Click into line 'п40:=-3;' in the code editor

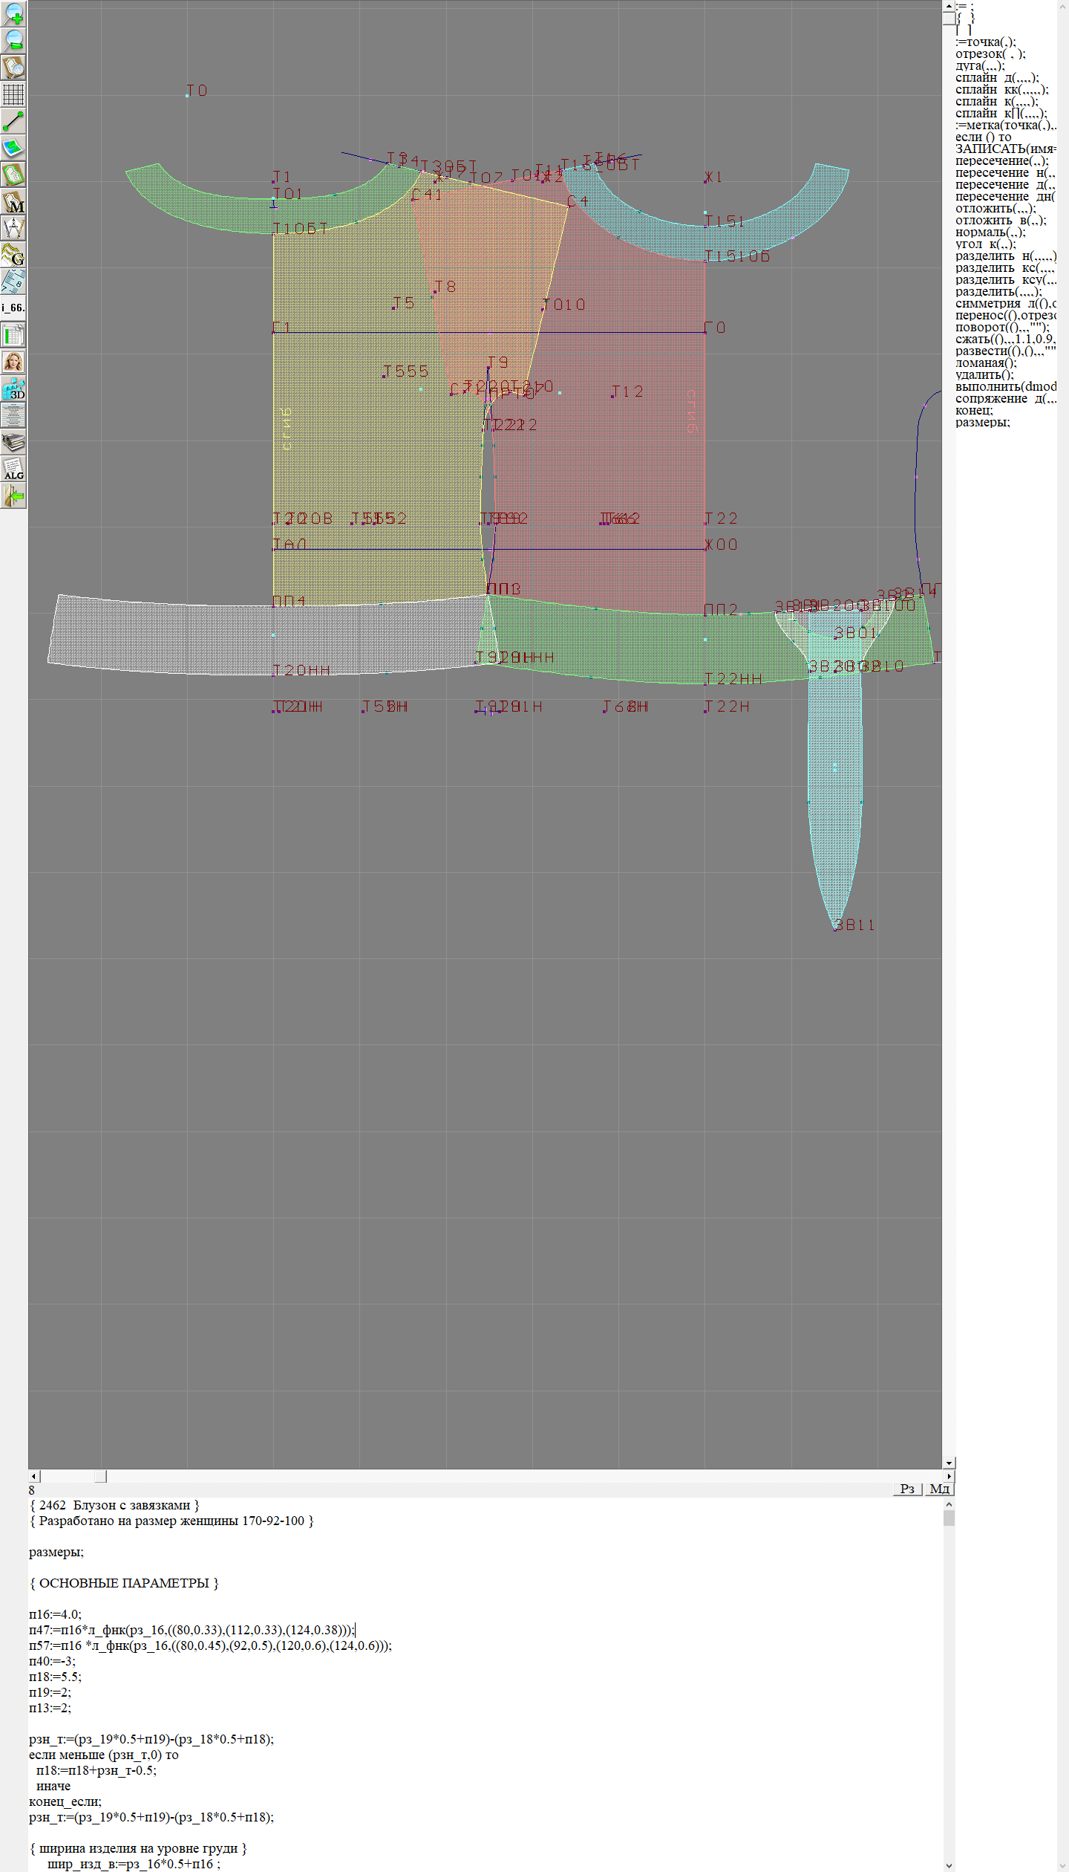coord(52,1661)
